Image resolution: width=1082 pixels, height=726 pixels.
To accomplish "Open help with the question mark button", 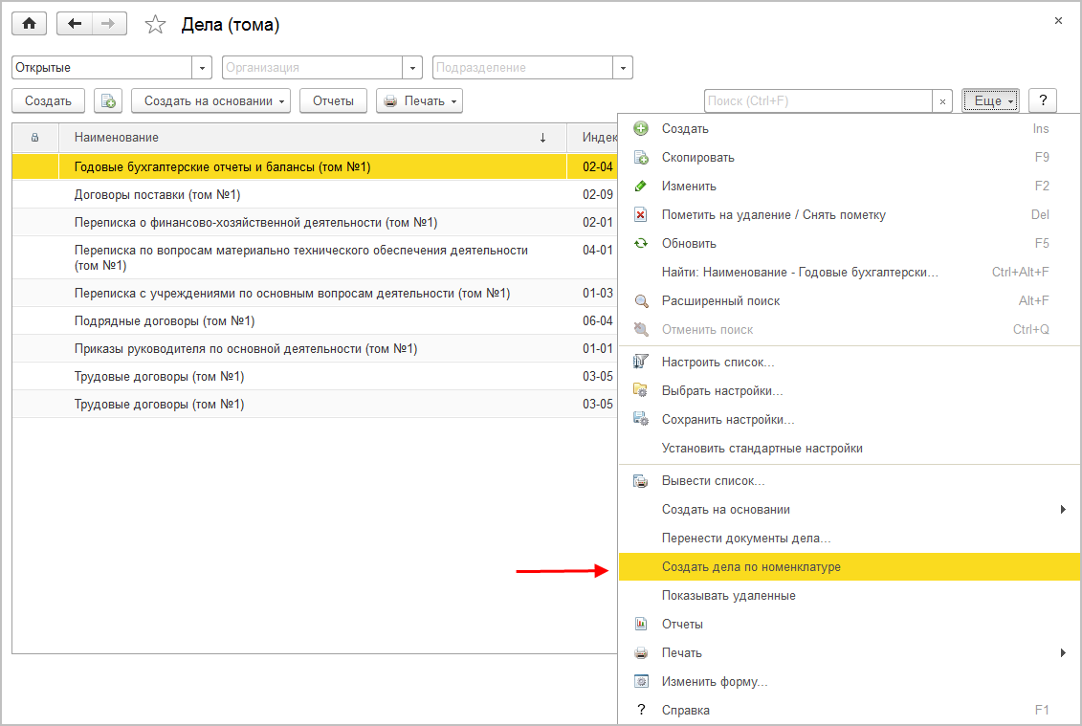I will 1042,100.
